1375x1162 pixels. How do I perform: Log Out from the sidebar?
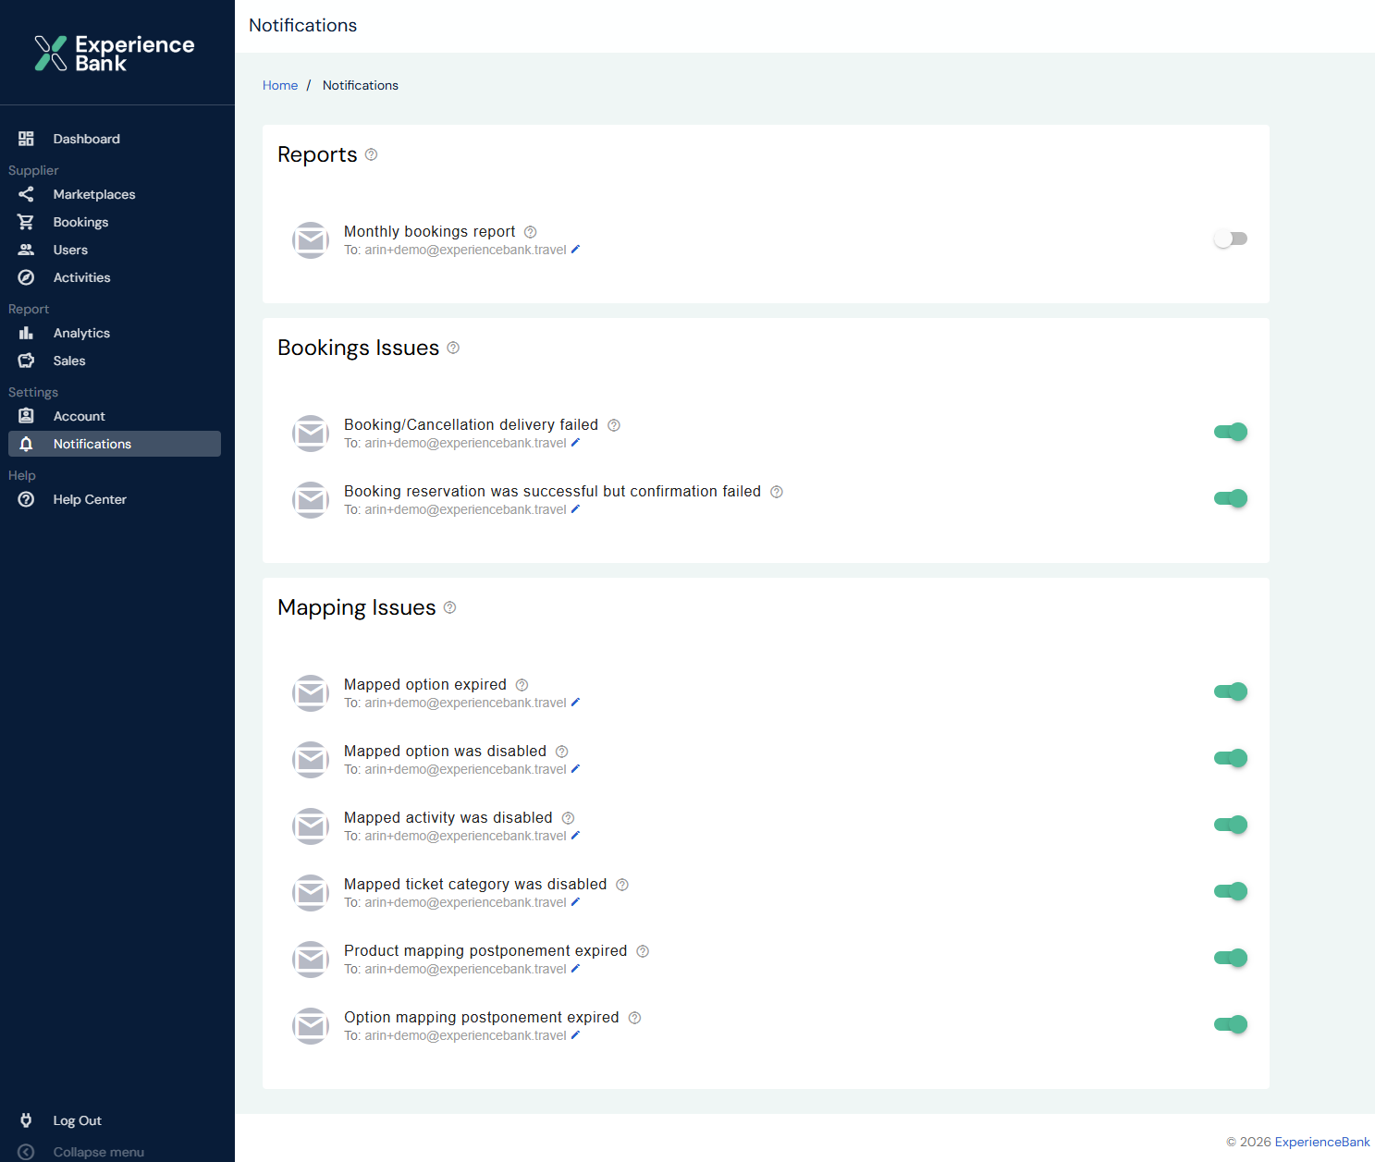77,1120
